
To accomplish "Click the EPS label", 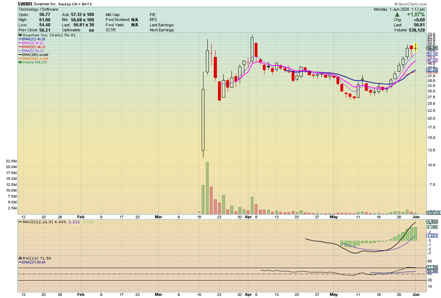I will [154, 19].
